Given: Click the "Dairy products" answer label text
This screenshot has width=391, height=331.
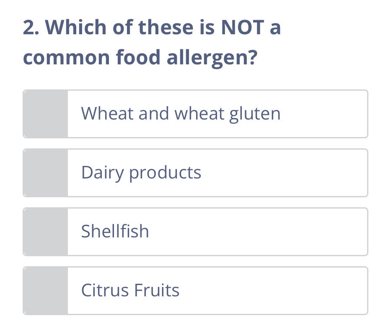Looking at the screenshot, I should click(141, 173).
